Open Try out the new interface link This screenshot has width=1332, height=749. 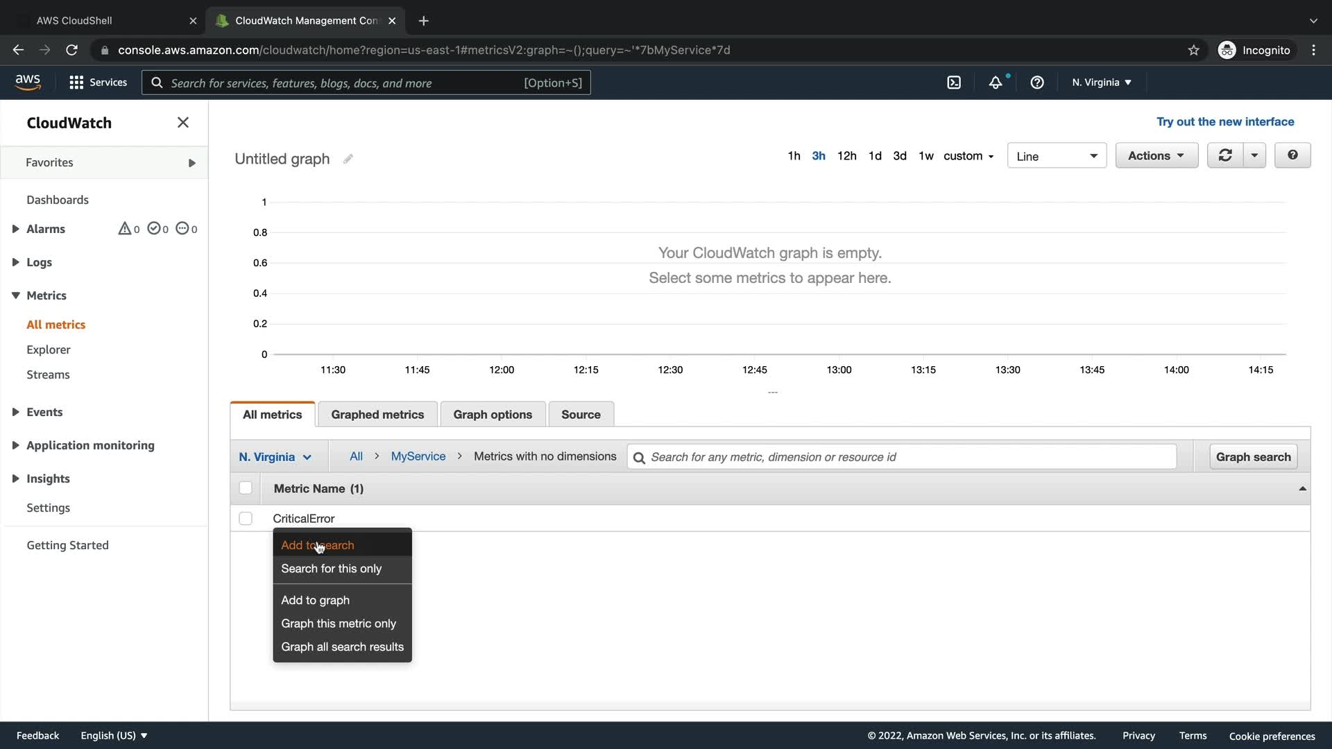(x=1225, y=122)
